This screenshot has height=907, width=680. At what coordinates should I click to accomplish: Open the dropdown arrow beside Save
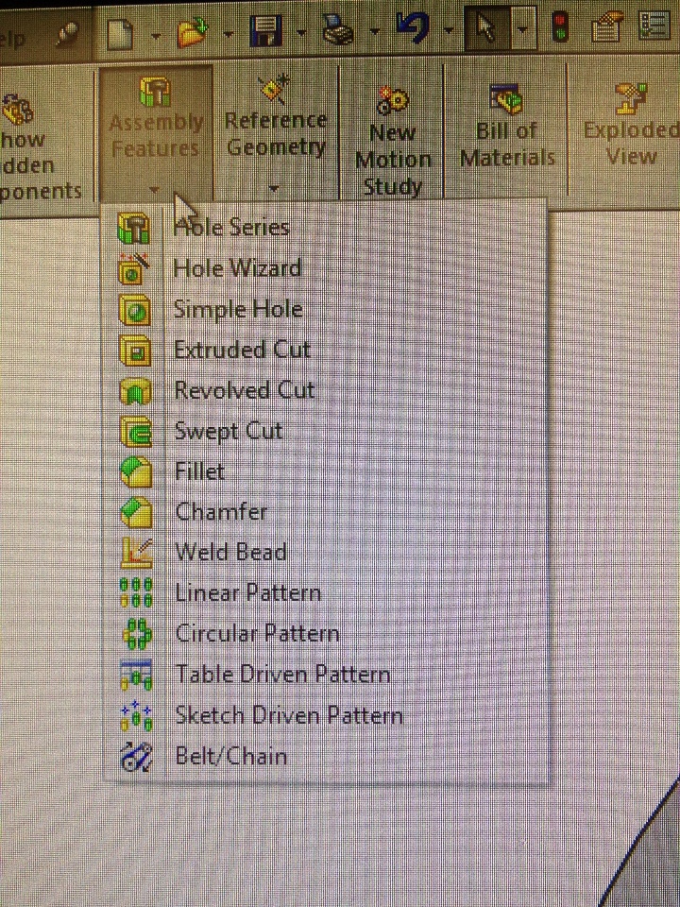pos(301,32)
